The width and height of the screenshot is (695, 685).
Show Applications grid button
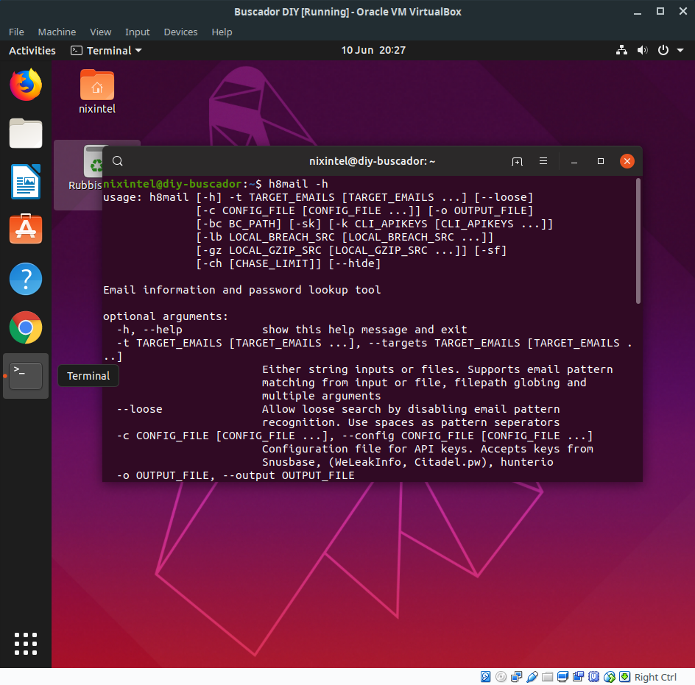(26, 643)
